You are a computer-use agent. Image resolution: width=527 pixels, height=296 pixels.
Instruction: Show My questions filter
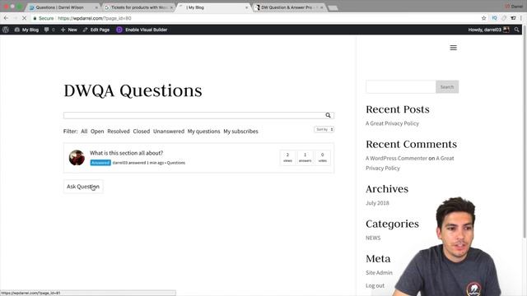[x=203, y=132]
